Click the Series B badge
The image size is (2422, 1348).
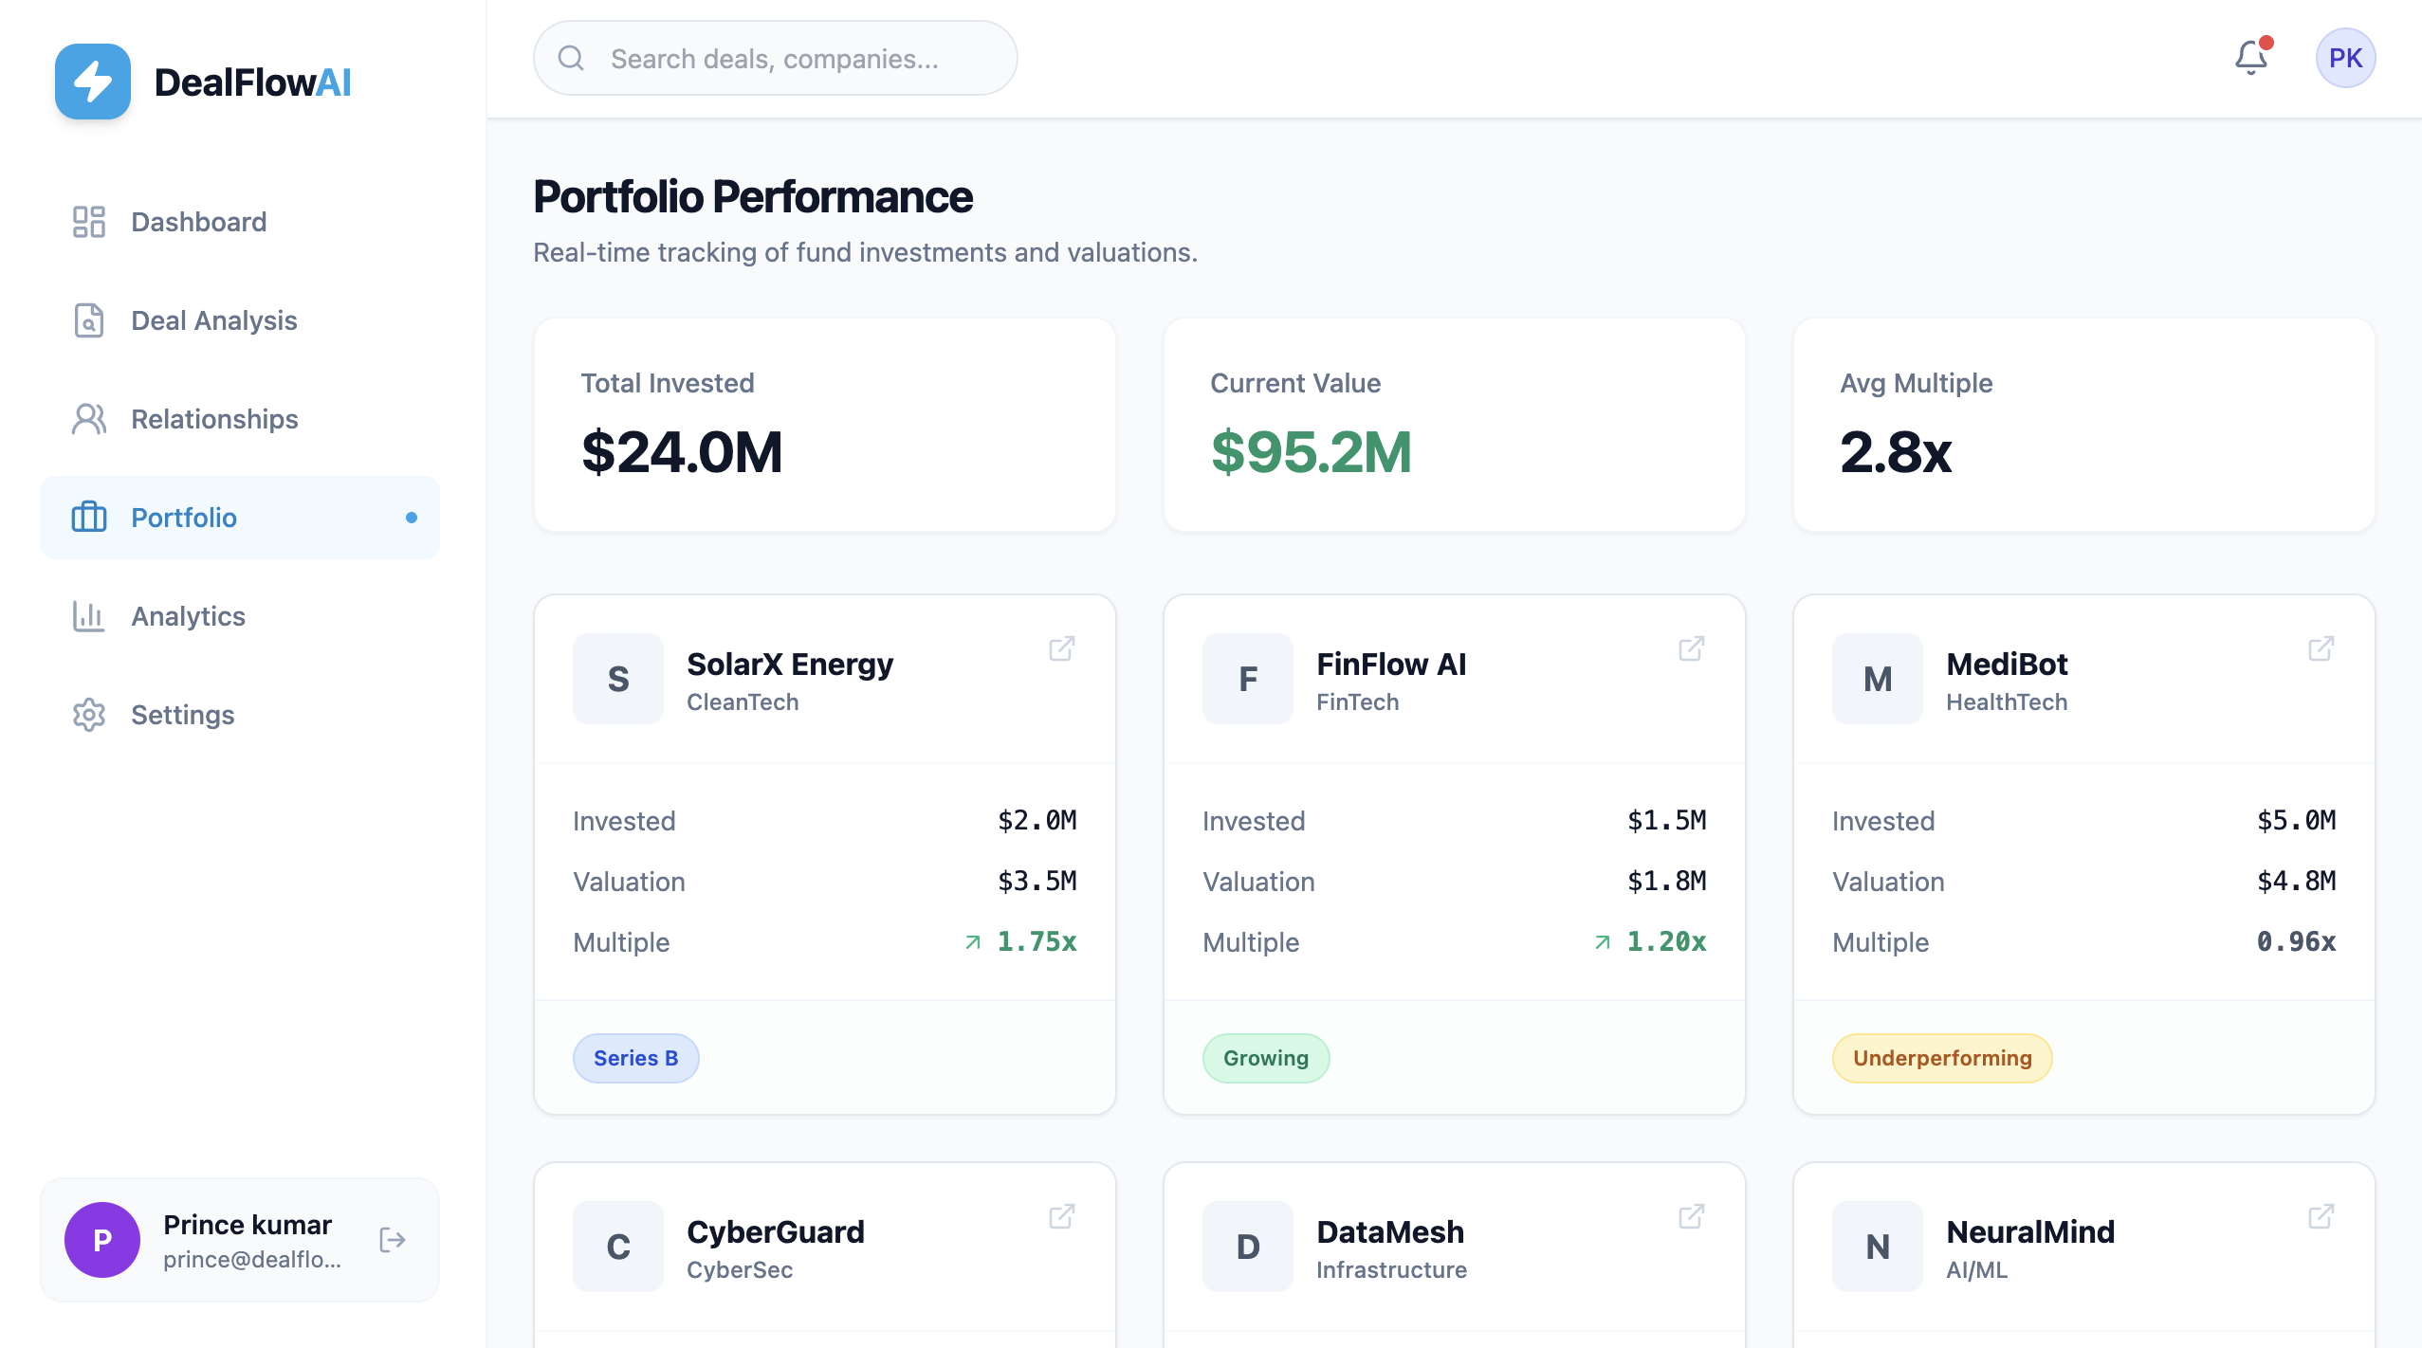(635, 1058)
